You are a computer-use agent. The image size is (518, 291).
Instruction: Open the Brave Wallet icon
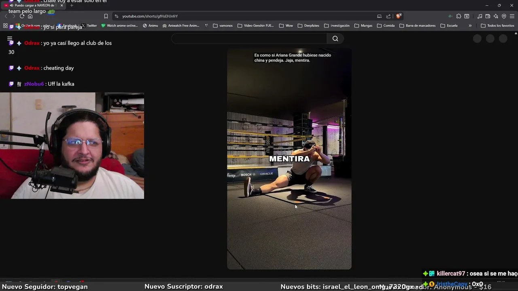[x=488, y=16]
